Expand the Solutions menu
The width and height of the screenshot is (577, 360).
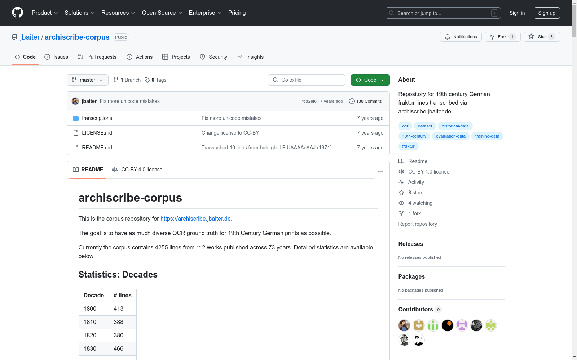80,13
